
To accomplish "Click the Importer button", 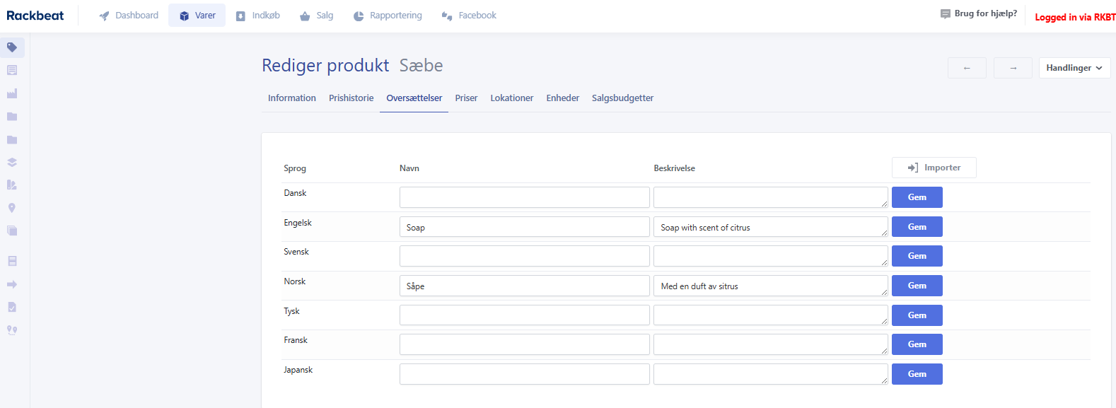I will [x=934, y=168].
